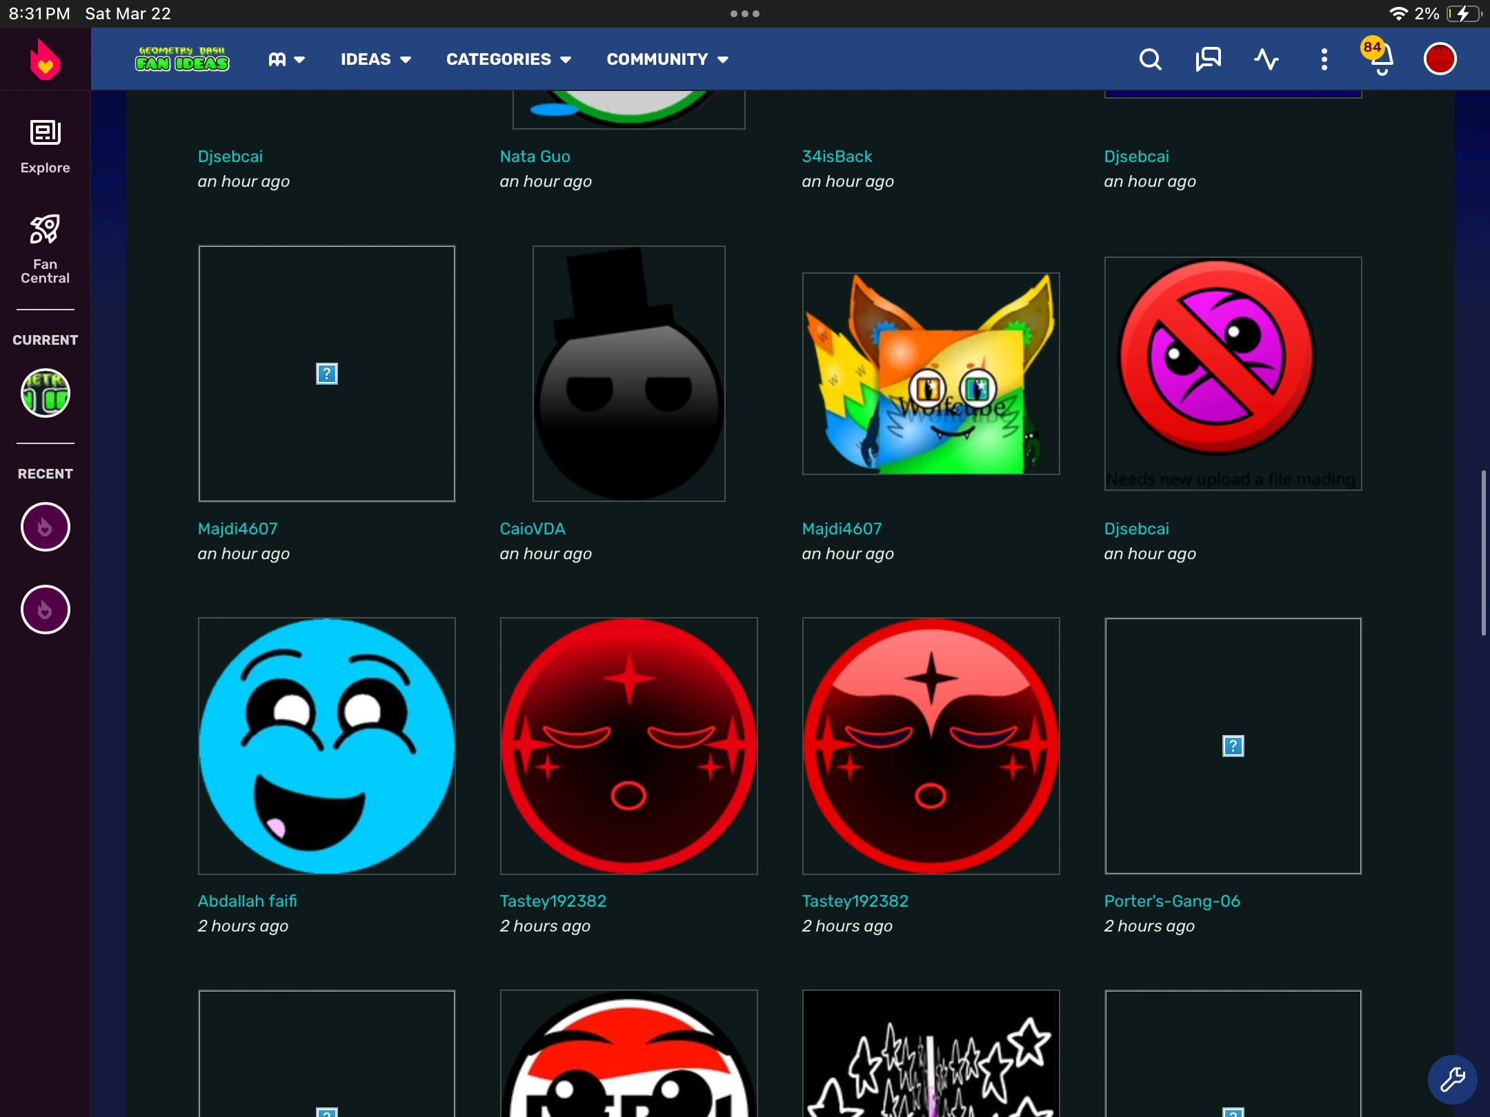Open the wiki book icon dropdown
Screen dimensions: 1490x1117
[x=286, y=59]
